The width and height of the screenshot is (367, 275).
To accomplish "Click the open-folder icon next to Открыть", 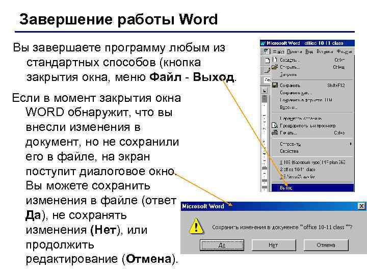I will 275,67.
